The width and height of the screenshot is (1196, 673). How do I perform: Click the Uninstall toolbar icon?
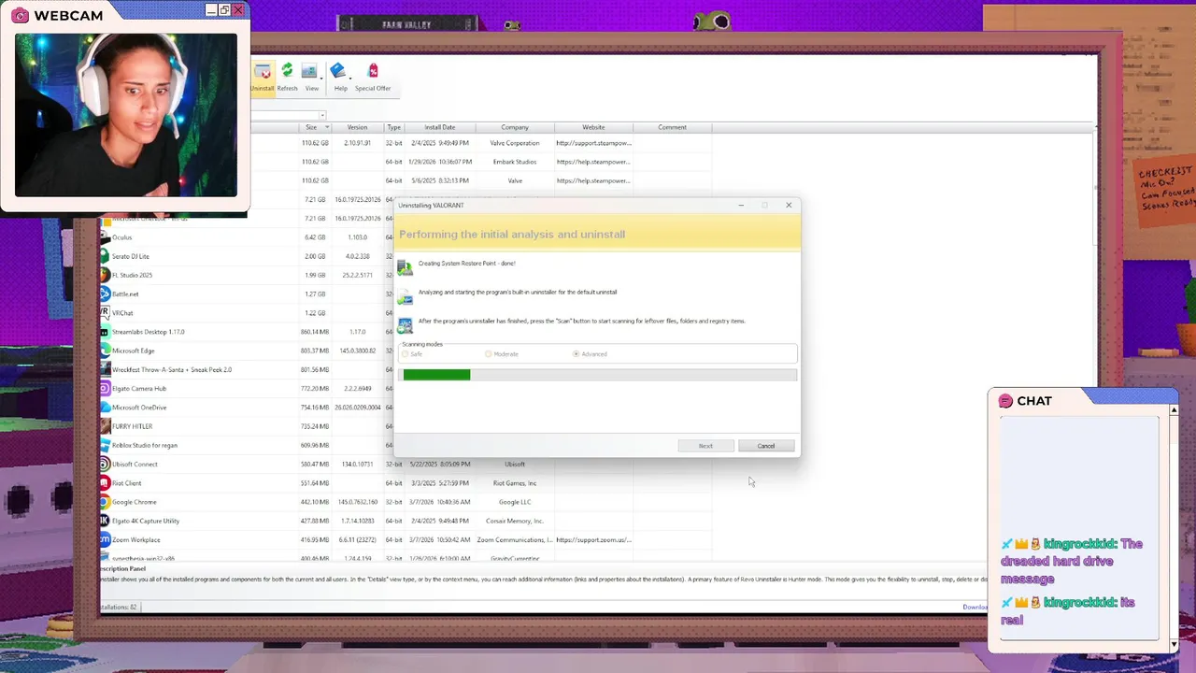coord(263,72)
